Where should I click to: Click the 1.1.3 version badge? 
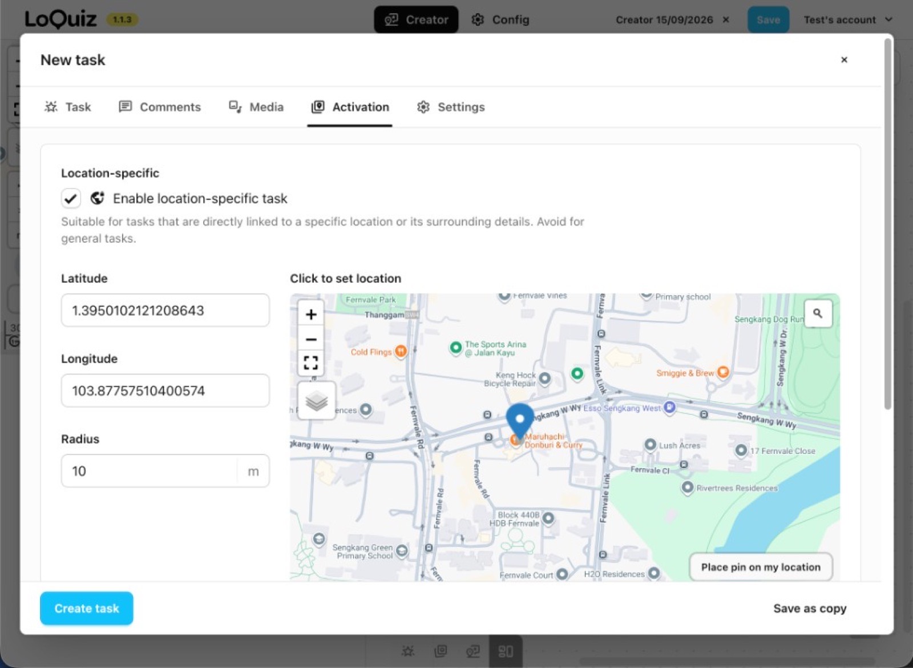pos(122,20)
